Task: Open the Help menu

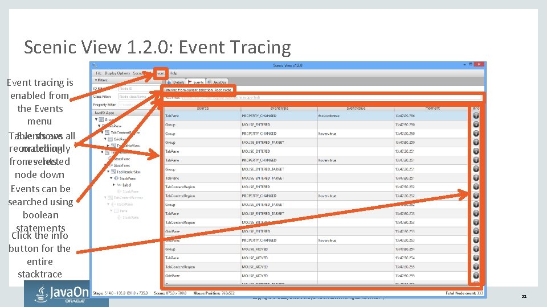Action: tap(173, 73)
